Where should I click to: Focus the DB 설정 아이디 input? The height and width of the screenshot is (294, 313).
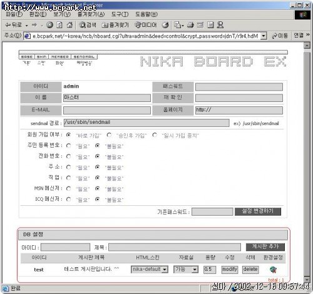[x=65, y=247]
